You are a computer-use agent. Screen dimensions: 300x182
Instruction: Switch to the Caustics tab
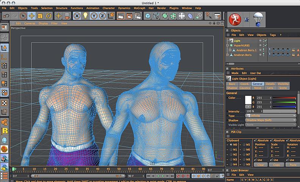pyautogui.click(x=245, y=88)
